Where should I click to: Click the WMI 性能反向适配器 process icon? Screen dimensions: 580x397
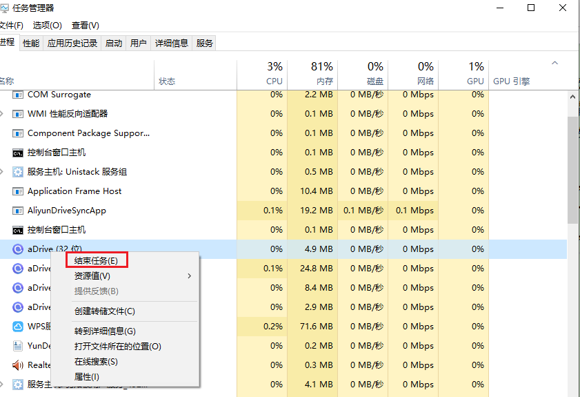coord(18,114)
